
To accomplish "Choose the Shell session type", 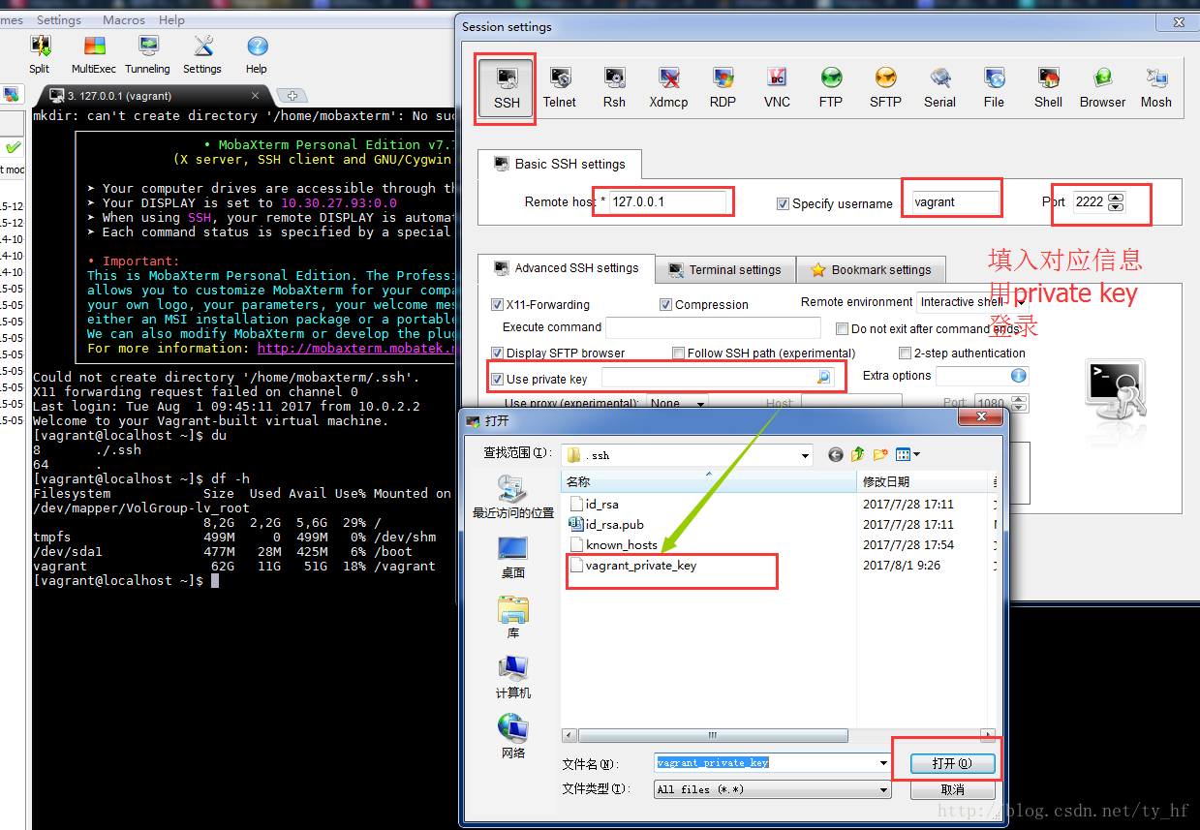I will tap(1048, 88).
